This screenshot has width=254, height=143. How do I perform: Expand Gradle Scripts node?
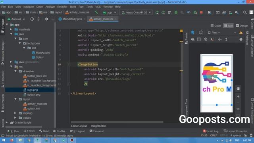(x=7, y=122)
